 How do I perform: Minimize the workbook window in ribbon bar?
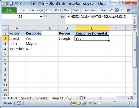(x=123, y=10)
